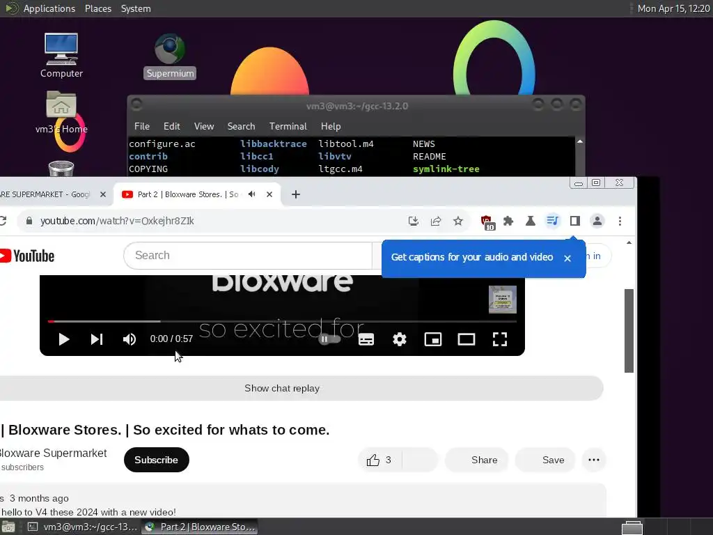Save video to playlist
The width and height of the screenshot is (713, 535).
click(545, 460)
